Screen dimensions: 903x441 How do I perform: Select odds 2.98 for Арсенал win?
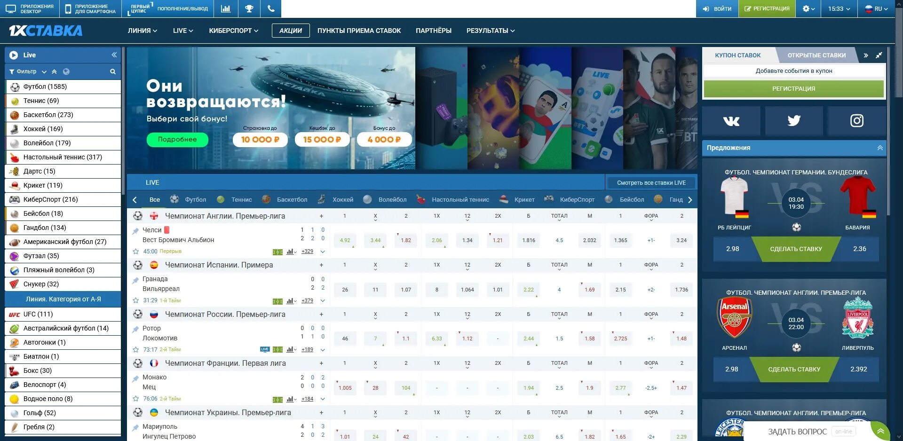pos(731,369)
